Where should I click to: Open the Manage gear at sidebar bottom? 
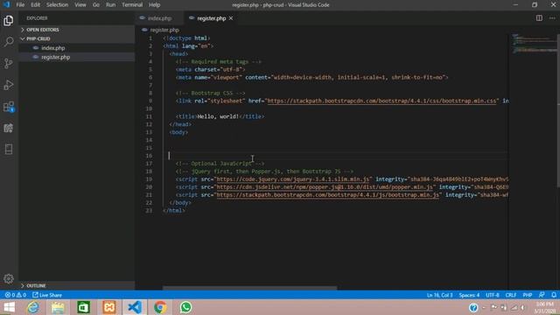coord(9,278)
